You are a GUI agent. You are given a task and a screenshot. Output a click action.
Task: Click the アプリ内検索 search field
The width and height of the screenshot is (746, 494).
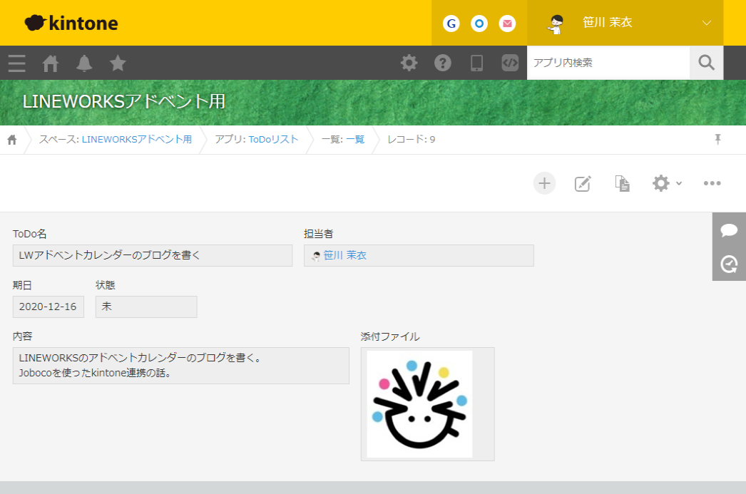(x=608, y=63)
